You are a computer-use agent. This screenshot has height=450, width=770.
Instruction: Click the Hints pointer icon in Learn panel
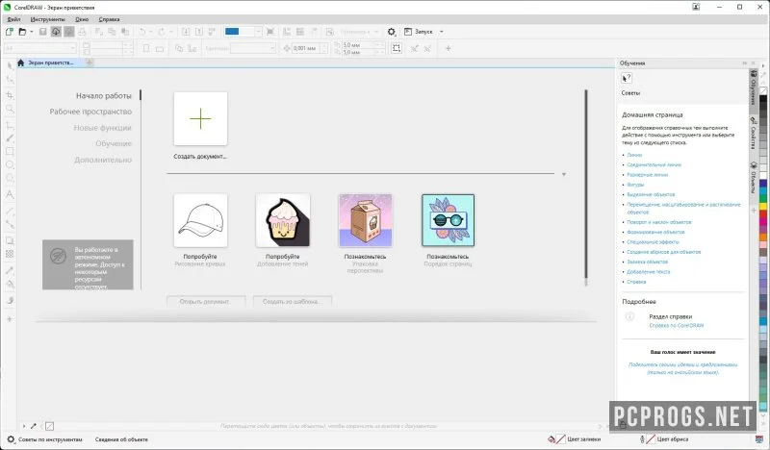tap(627, 79)
